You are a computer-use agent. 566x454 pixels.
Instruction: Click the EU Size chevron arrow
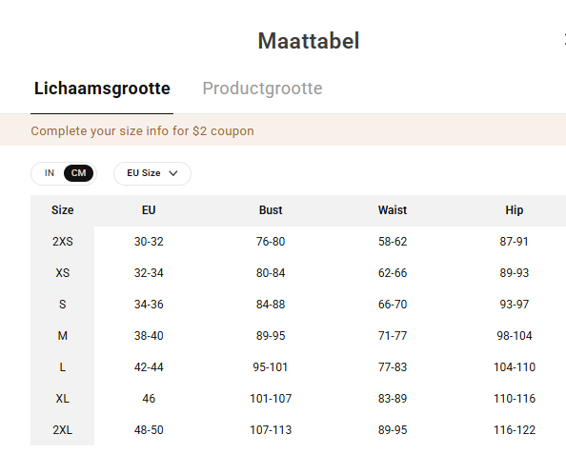pyautogui.click(x=173, y=173)
